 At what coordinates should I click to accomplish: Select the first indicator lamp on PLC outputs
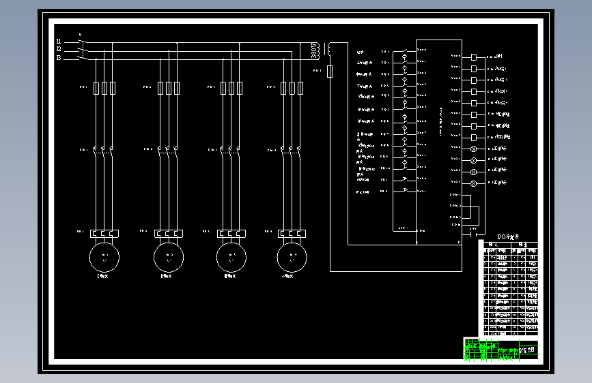473,149
